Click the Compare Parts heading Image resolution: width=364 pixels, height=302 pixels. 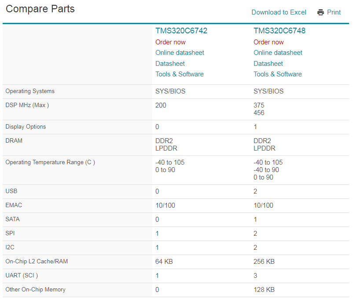tap(40, 9)
